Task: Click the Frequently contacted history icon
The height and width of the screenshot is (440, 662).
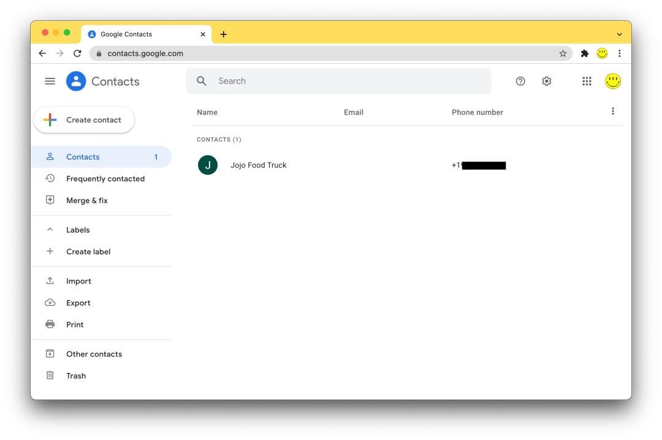Action: (x=50, y=179)
